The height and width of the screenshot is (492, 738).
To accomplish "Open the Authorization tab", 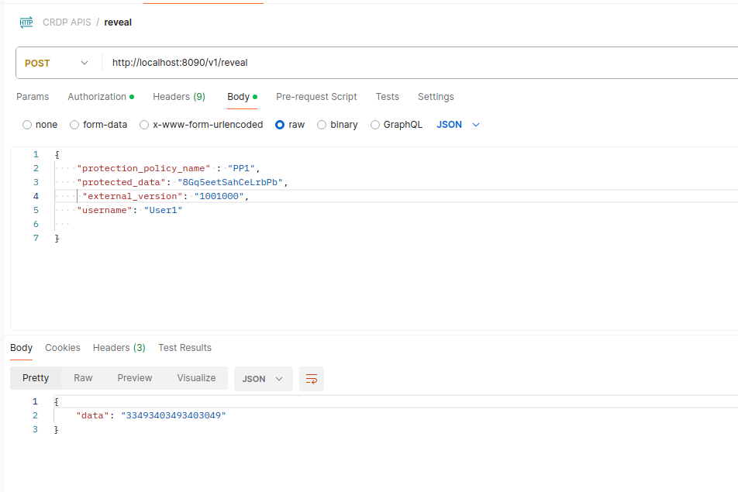I will tap(97, 96).
